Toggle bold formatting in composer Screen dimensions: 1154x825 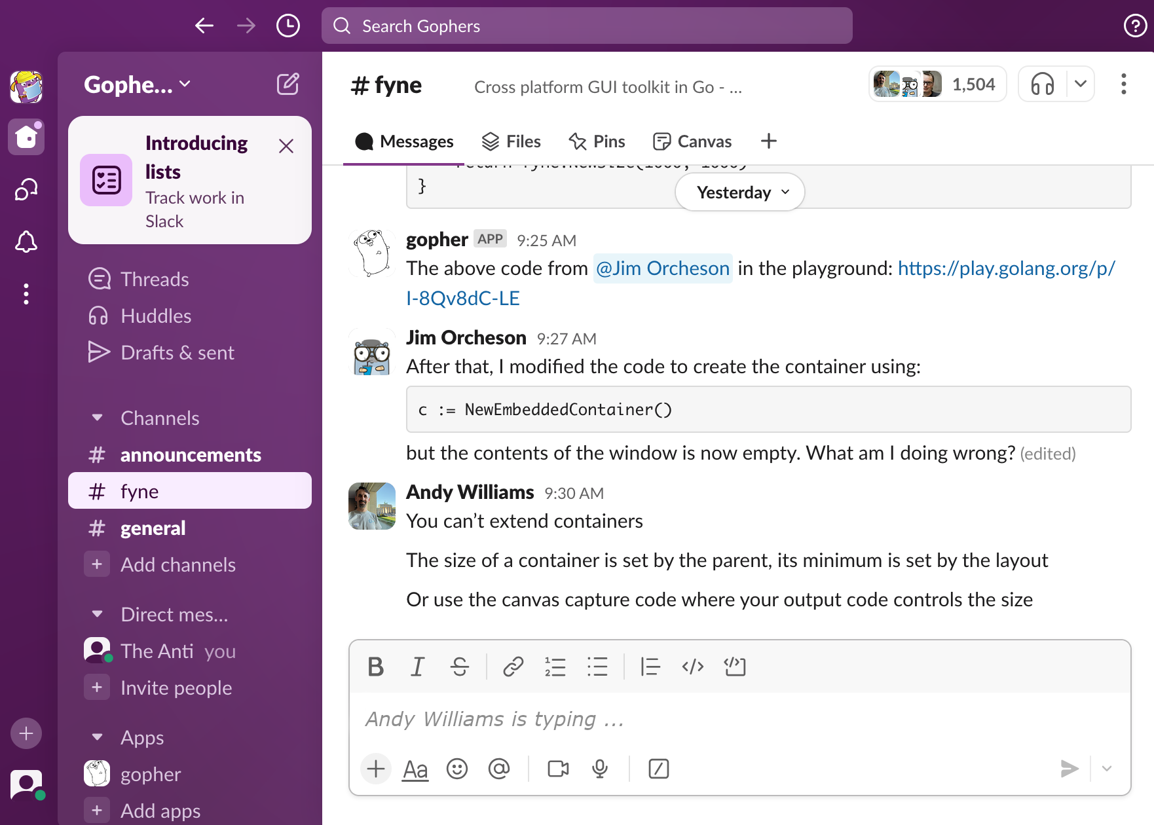(x=376, y=667)
